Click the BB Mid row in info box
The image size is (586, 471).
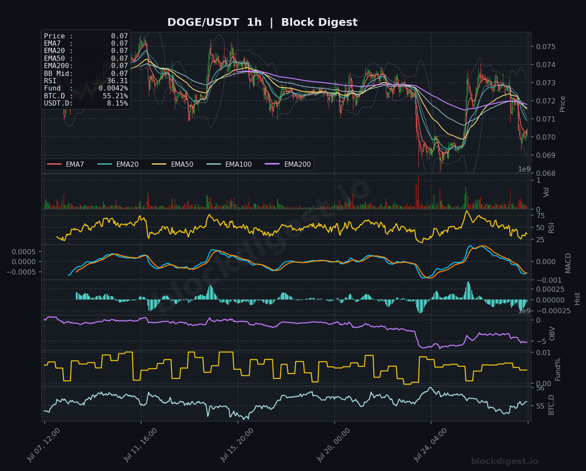point(86,73)
